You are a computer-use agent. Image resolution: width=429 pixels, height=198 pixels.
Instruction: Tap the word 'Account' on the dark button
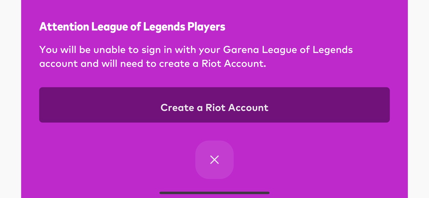click(248, 107)
